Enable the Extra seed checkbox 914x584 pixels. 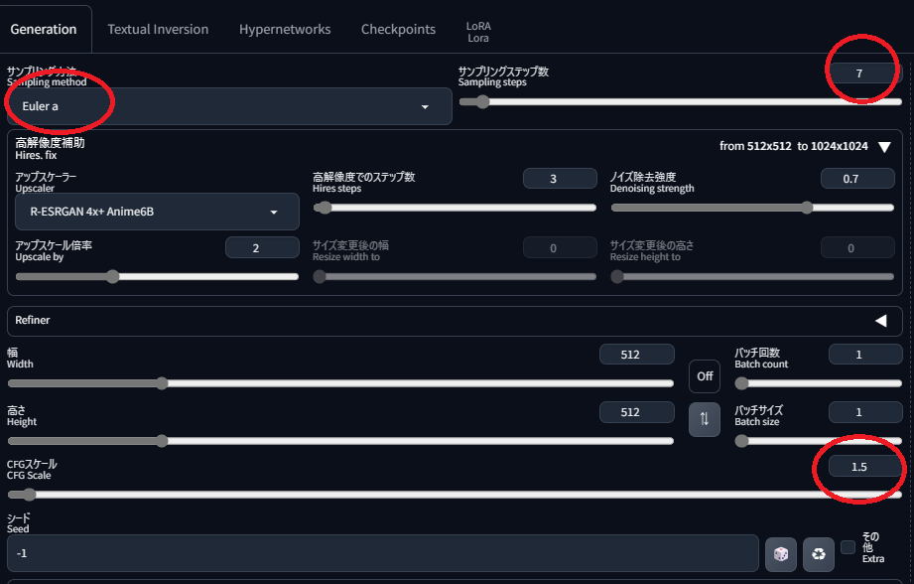tap(848, 547)
